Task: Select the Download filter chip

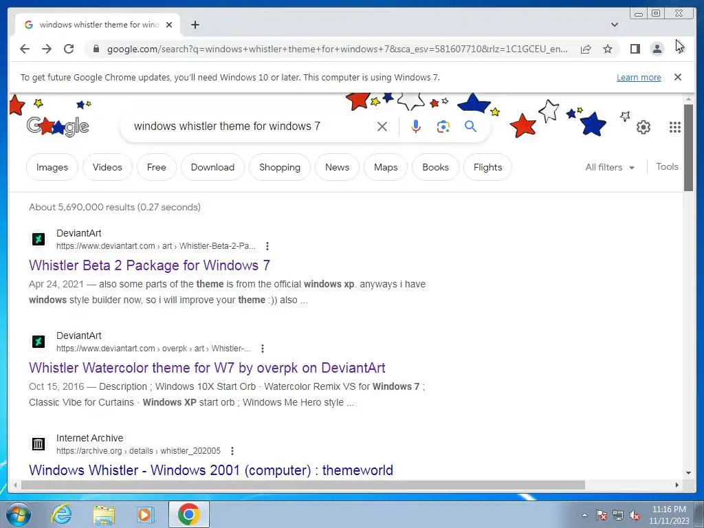Action: [x=212, y=167]
